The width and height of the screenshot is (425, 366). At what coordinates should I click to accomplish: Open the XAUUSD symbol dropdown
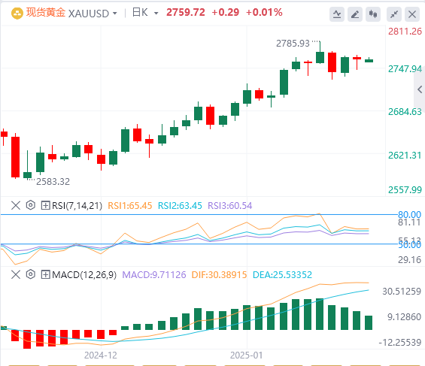click(93, 14)
